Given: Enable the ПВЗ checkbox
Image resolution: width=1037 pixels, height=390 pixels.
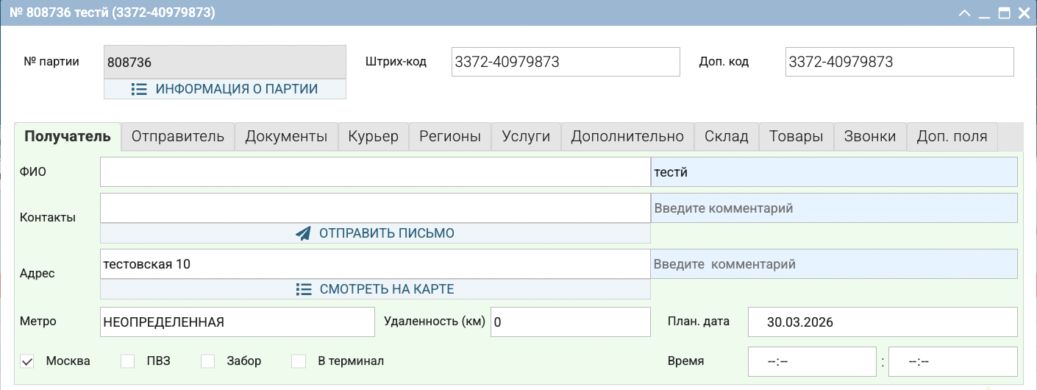Looking at the screenshot, I should (x=128, y=361).
